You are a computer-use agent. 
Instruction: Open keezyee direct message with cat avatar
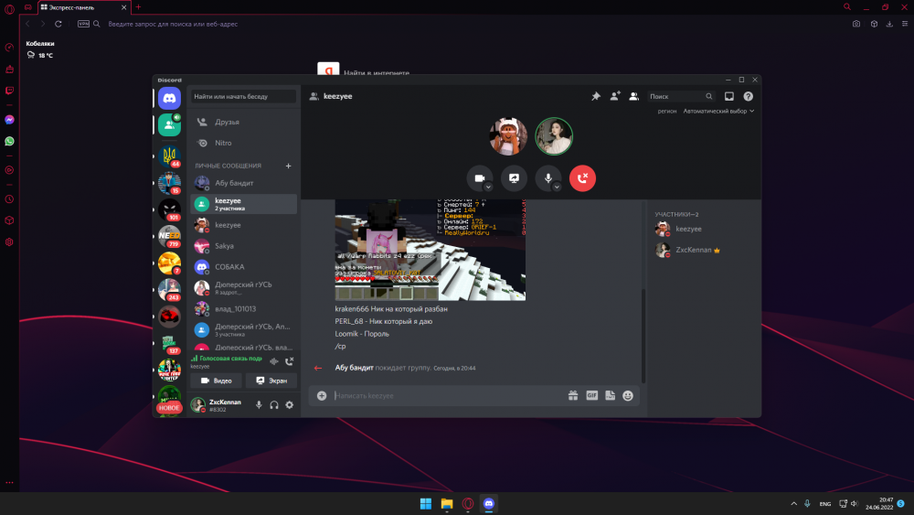pyautogui.click(x=243, y=225)
